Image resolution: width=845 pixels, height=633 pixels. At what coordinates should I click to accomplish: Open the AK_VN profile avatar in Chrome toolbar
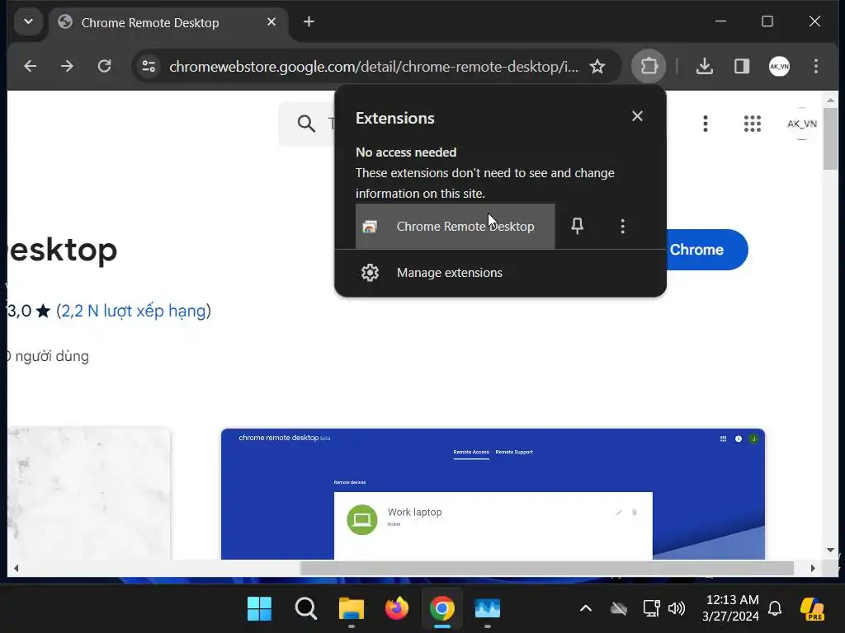pos(779,66)
